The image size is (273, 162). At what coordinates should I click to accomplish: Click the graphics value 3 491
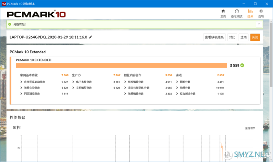220,82
